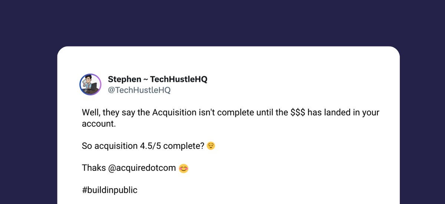This screenshot has width=445, height=204.
Task: Open the Stephen ~ TechHustleHQ display name
Action: (158, 79)
